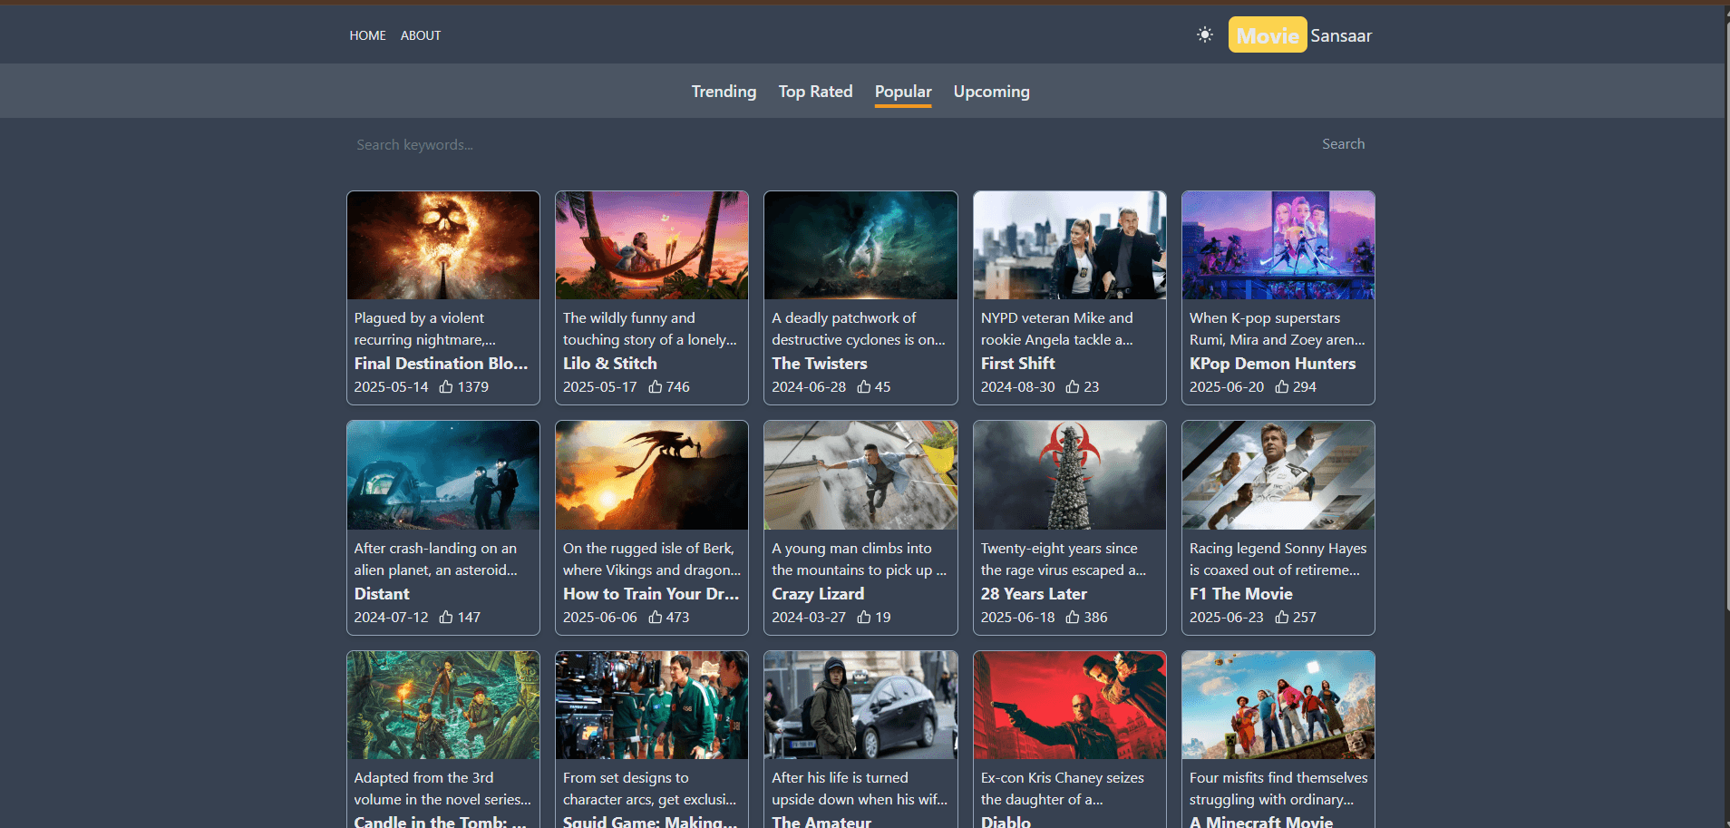The height and width of the screenshot is (828, 1730).
Task: Switch to the Upcoming tab
Action: click(991, 92)
